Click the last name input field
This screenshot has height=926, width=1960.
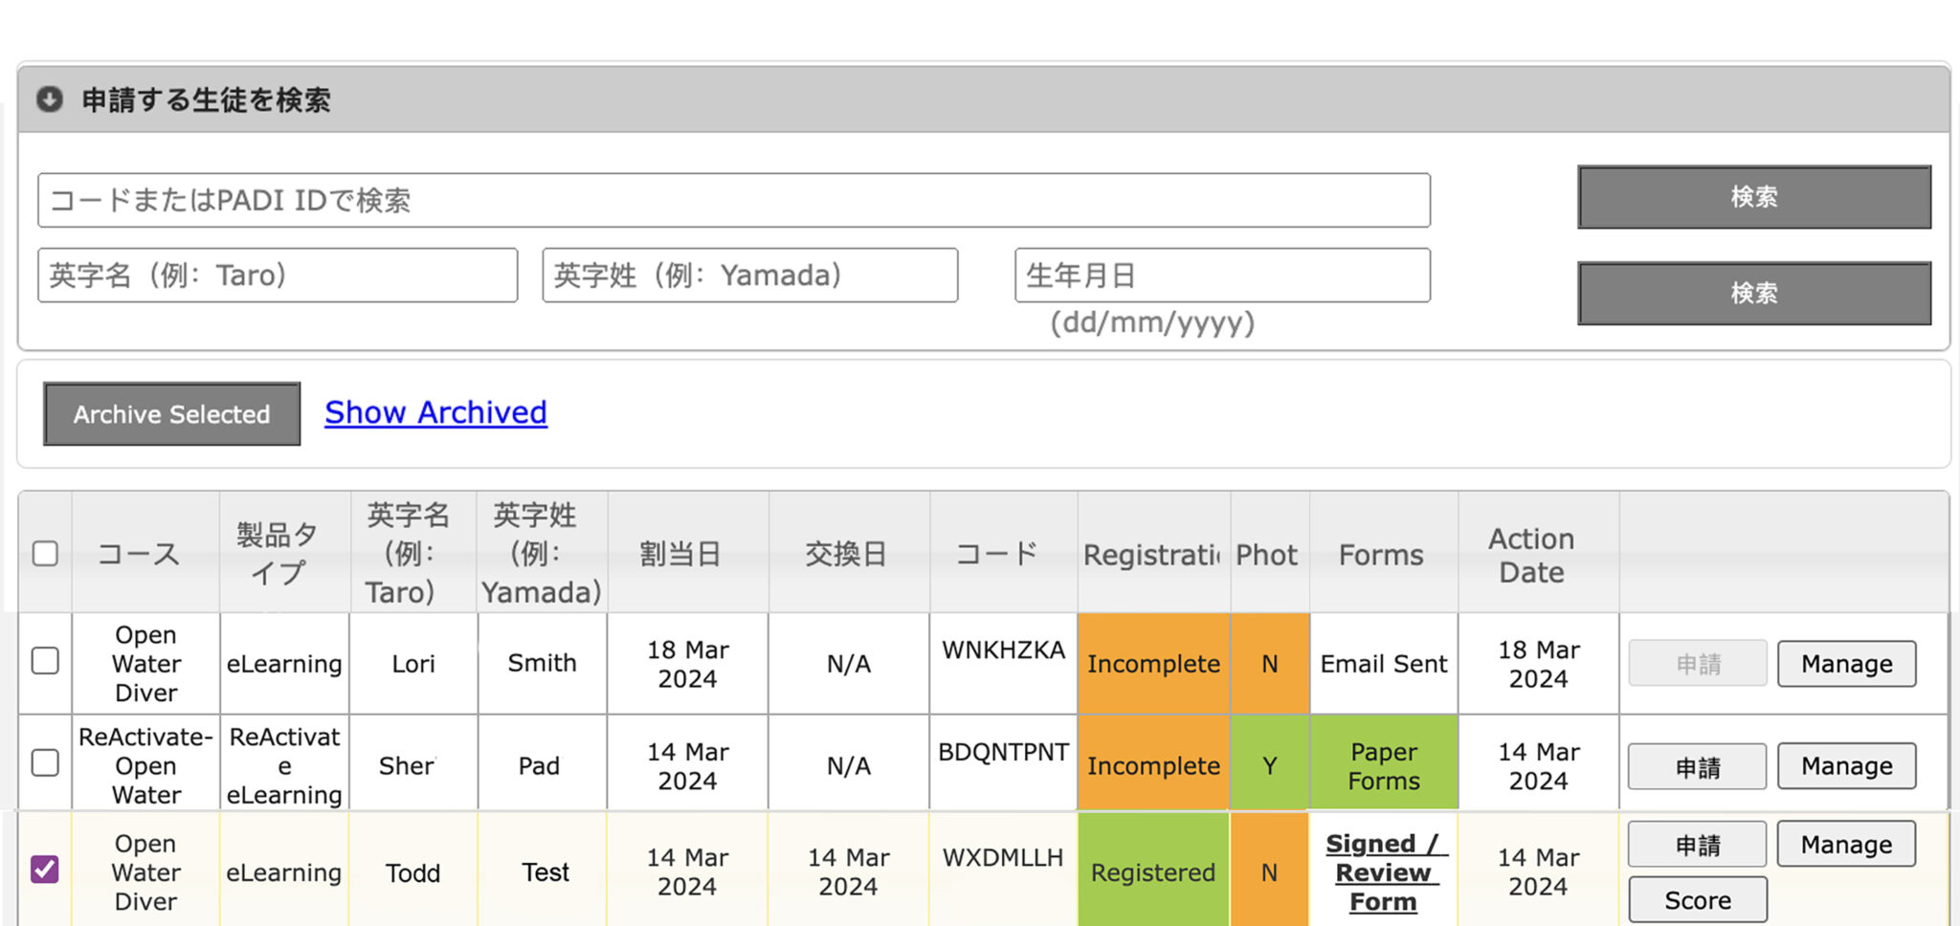(x=749, y=276)
